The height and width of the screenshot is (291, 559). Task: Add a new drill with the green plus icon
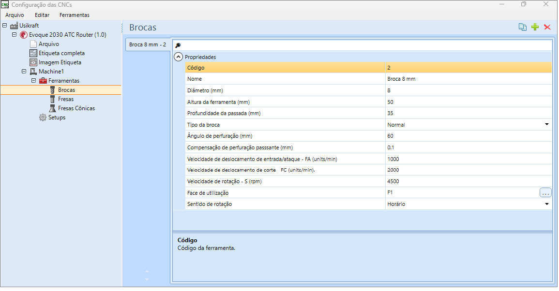(x=535, y=27)
